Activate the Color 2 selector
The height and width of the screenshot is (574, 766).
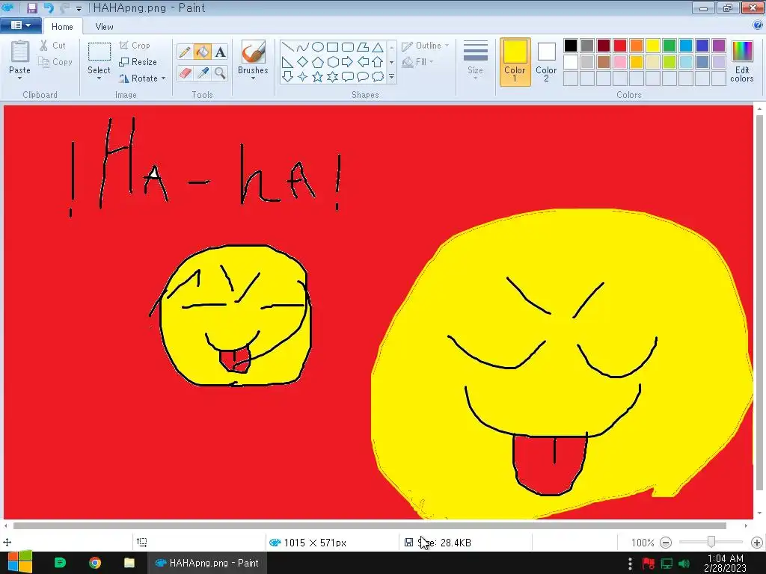(x=546, y=61)
